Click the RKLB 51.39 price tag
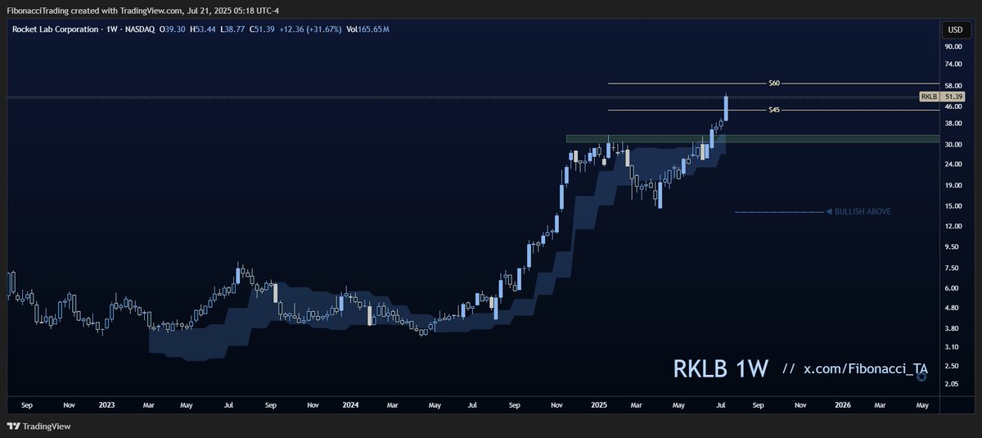 coord(943,97)
